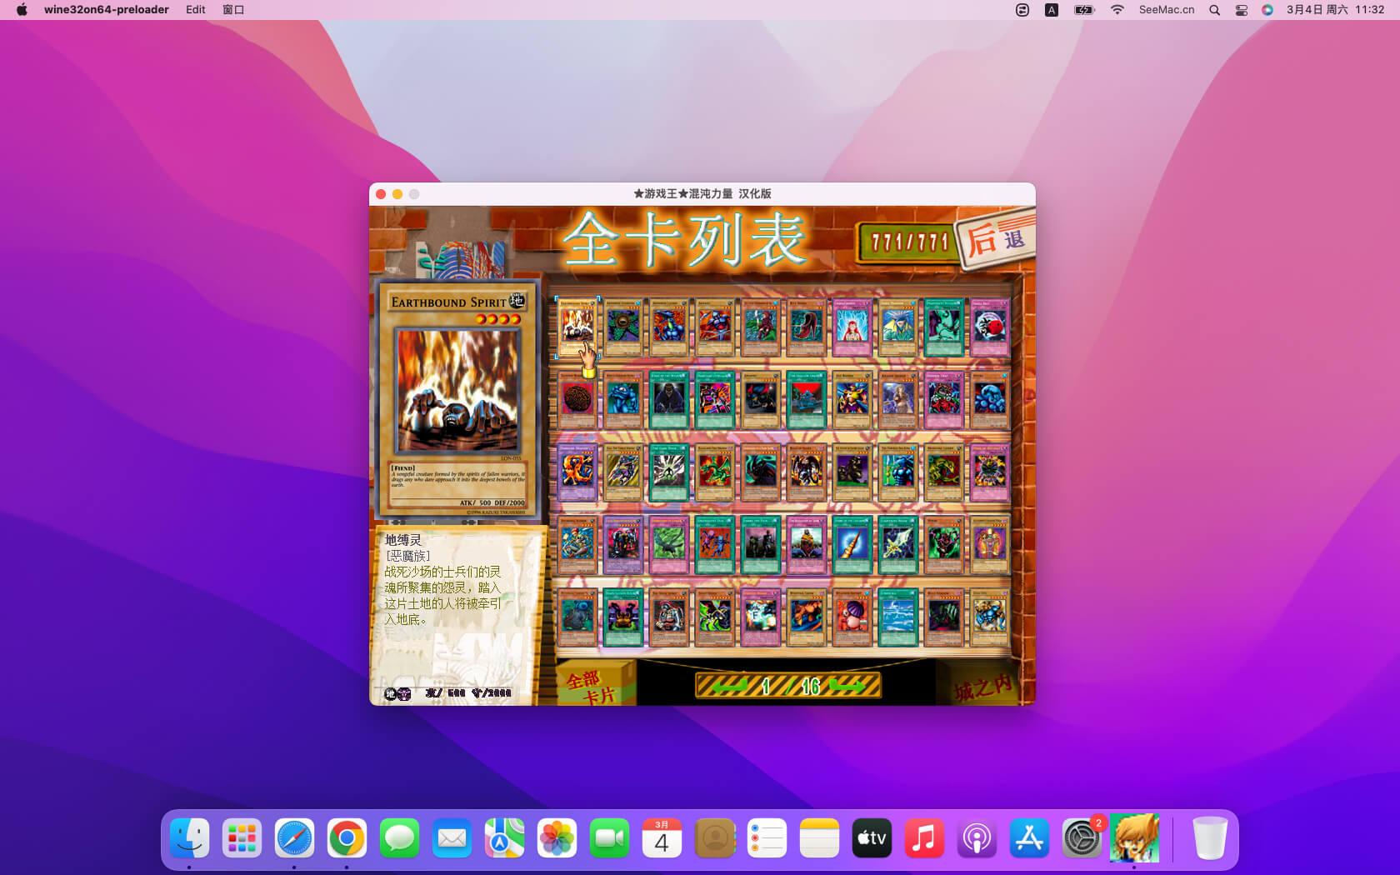This screenshot has width=1400, height=875.
Task: Select the pink card with robed bearded man
Action: pos(807,544)
